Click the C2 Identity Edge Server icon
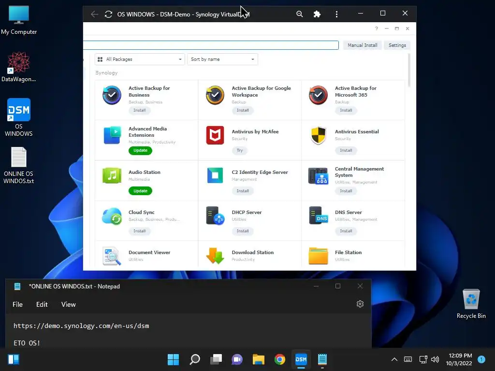Screen dimensions: 495x371 (215, 175)
